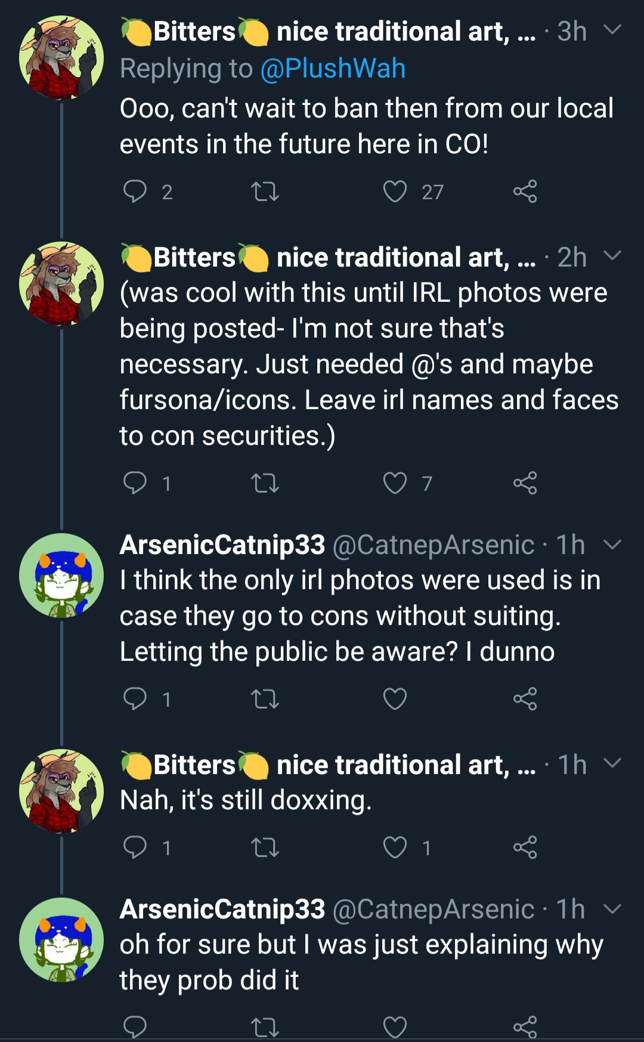Expand options on ArsenicCatnip33's first 1h tweet

(612, 544)
